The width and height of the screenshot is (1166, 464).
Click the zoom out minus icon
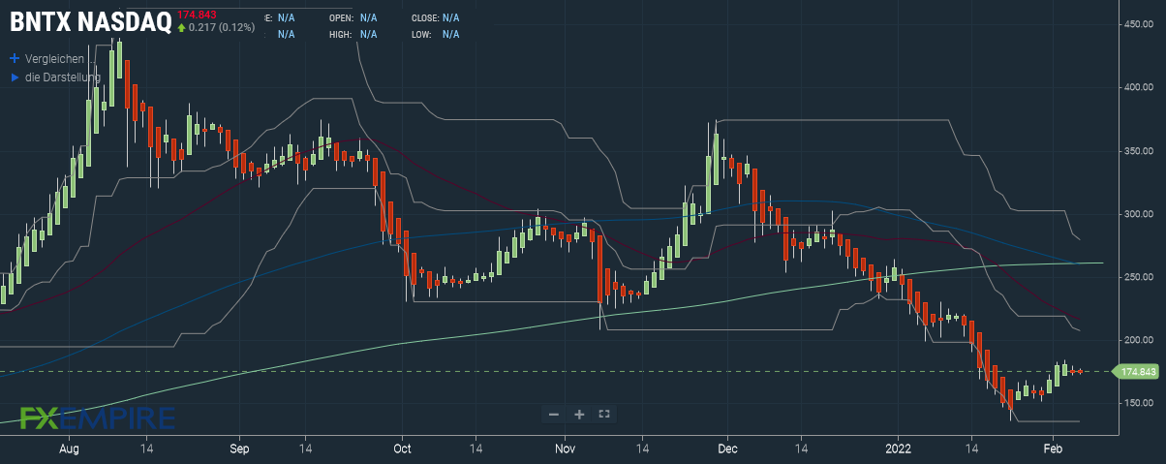554,415
